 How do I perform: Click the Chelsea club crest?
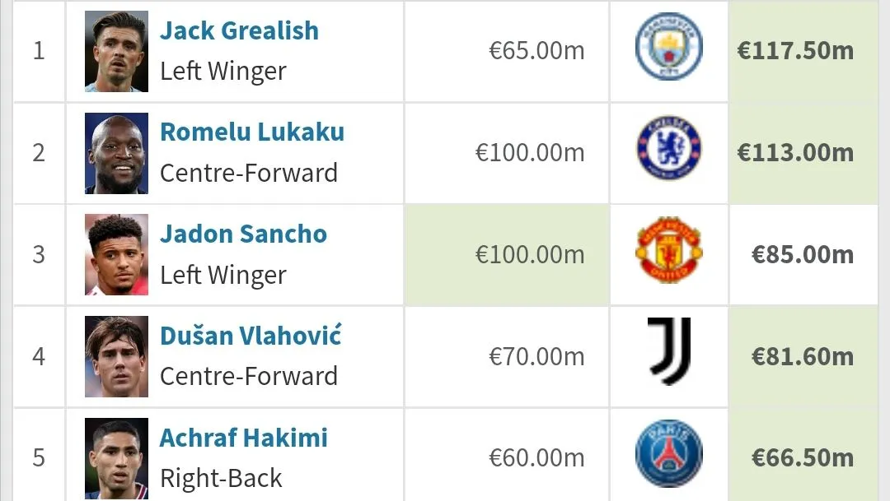[x=668, y=149]
